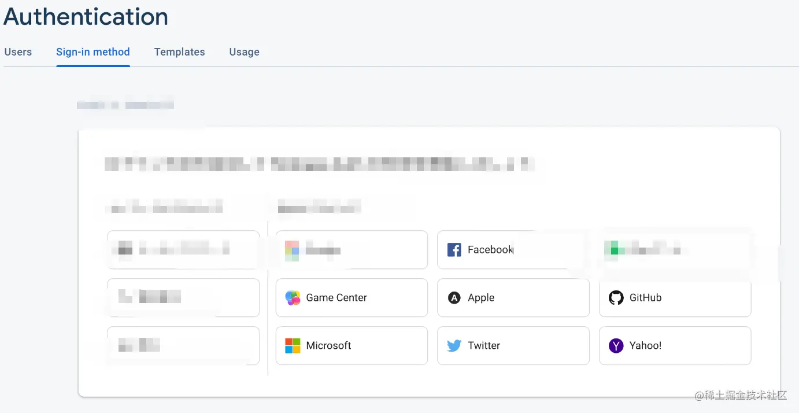Click the Twitter bird icon

pos(454,346)
